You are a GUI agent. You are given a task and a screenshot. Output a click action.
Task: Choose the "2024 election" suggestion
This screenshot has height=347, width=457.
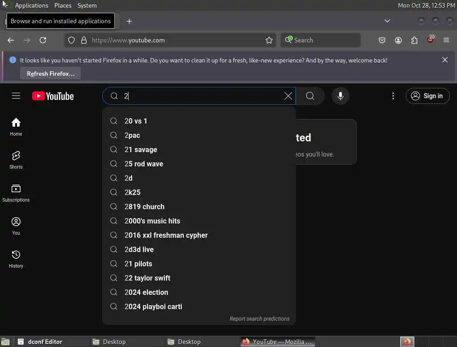[199, 292]
